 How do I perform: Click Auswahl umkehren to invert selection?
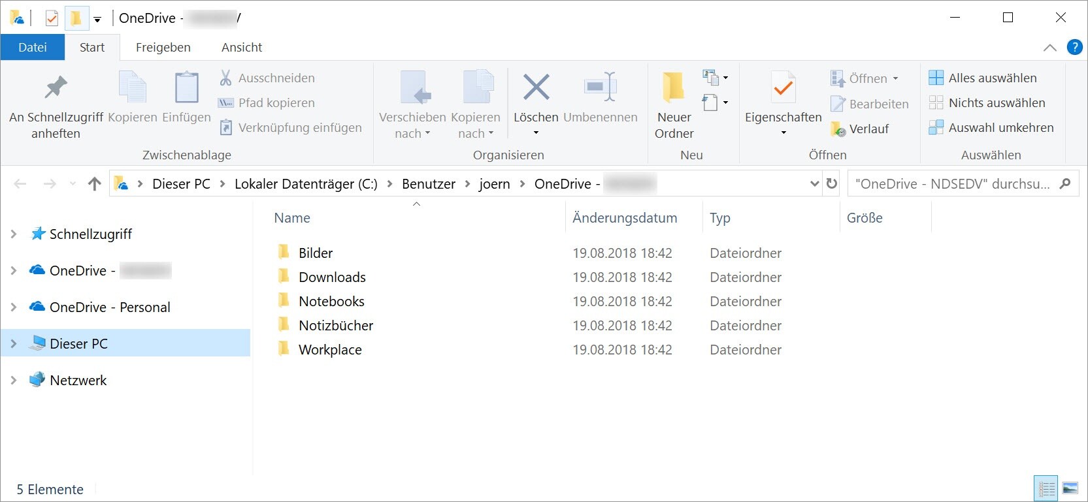(1000, 127)
